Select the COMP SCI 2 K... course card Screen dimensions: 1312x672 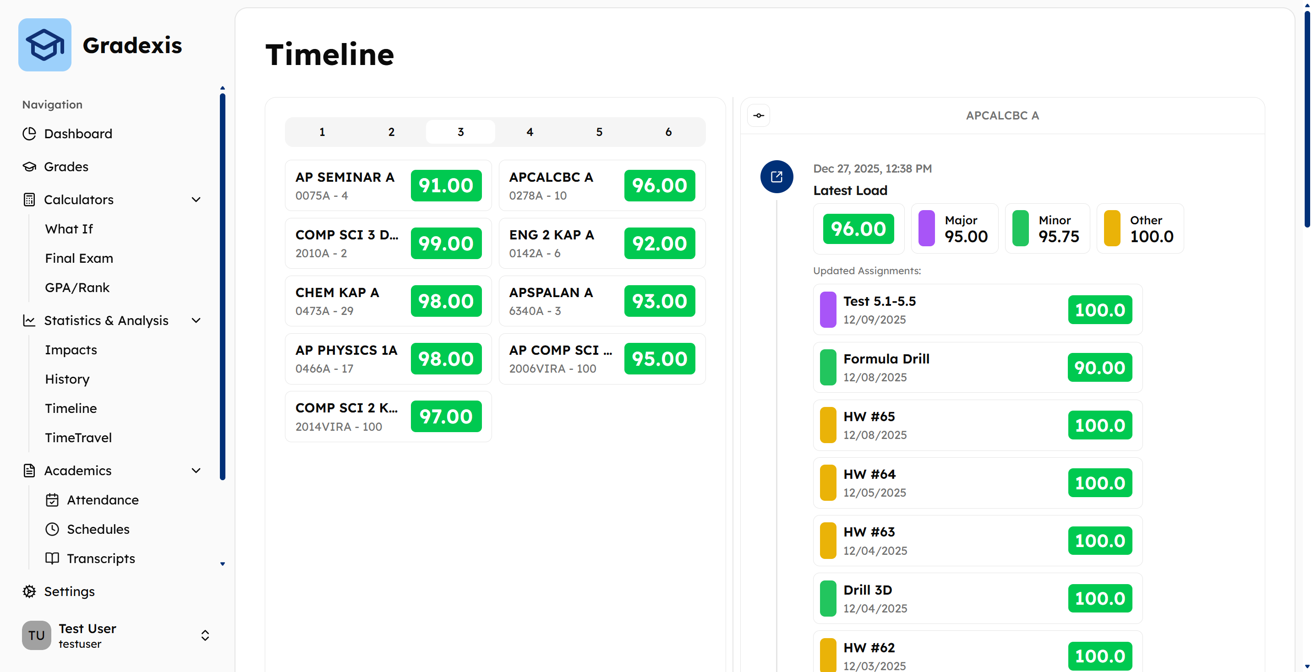pos(388,417)
